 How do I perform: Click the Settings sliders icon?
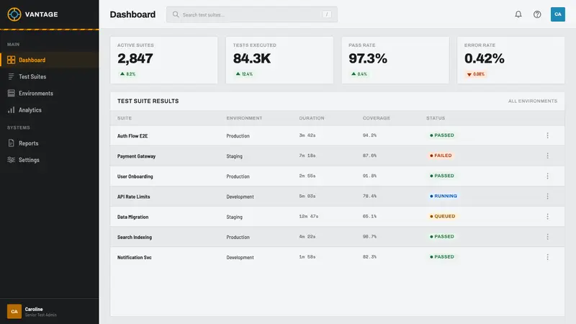[11, 160]
